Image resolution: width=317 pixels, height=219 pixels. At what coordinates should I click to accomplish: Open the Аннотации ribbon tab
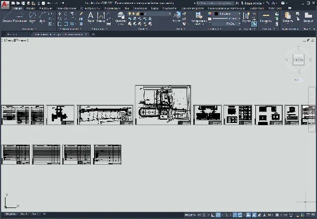tap(46, 8)
